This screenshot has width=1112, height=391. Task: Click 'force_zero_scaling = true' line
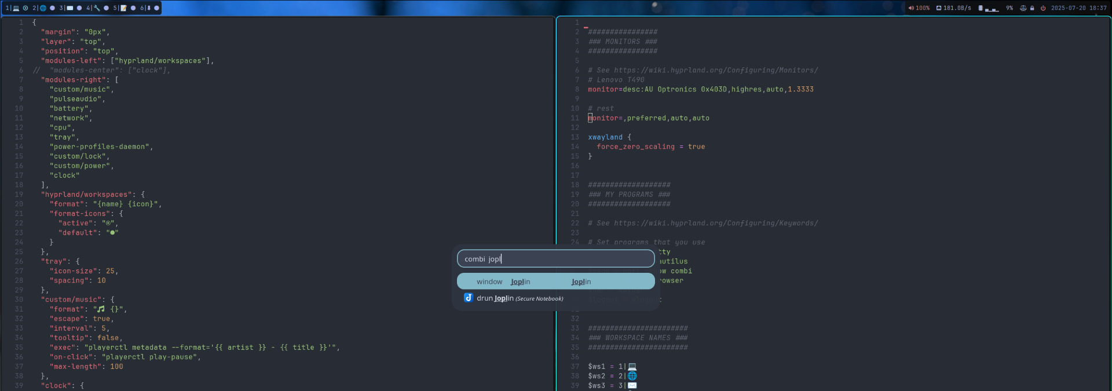click(651, 147)
